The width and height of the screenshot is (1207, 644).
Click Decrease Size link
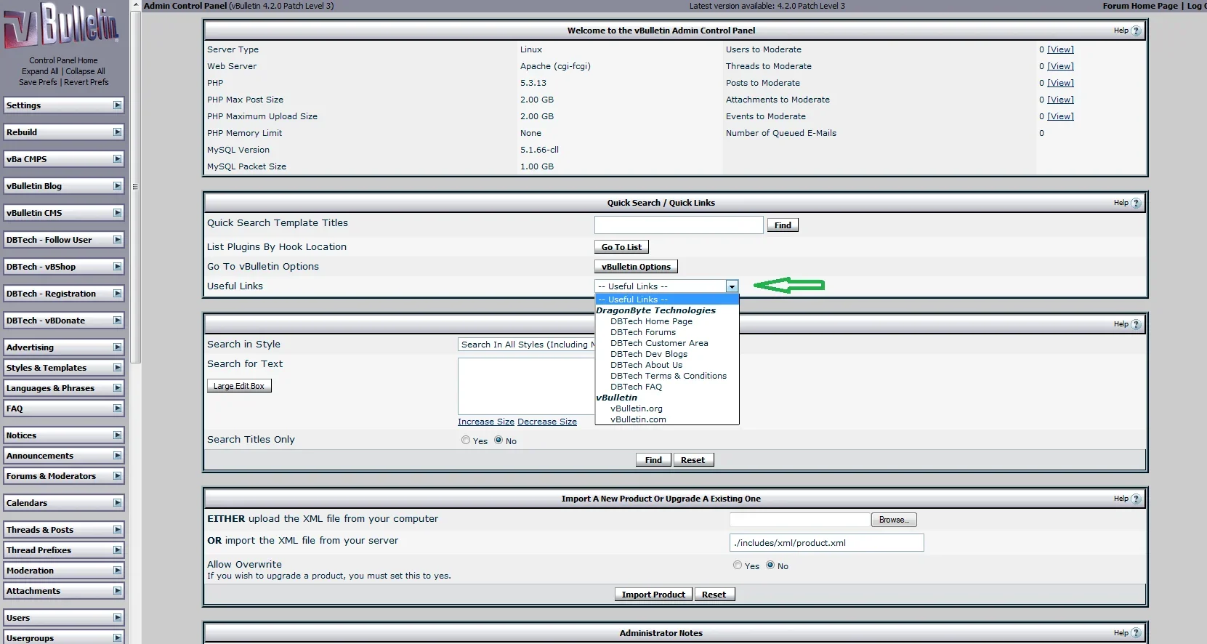(547, 422)
